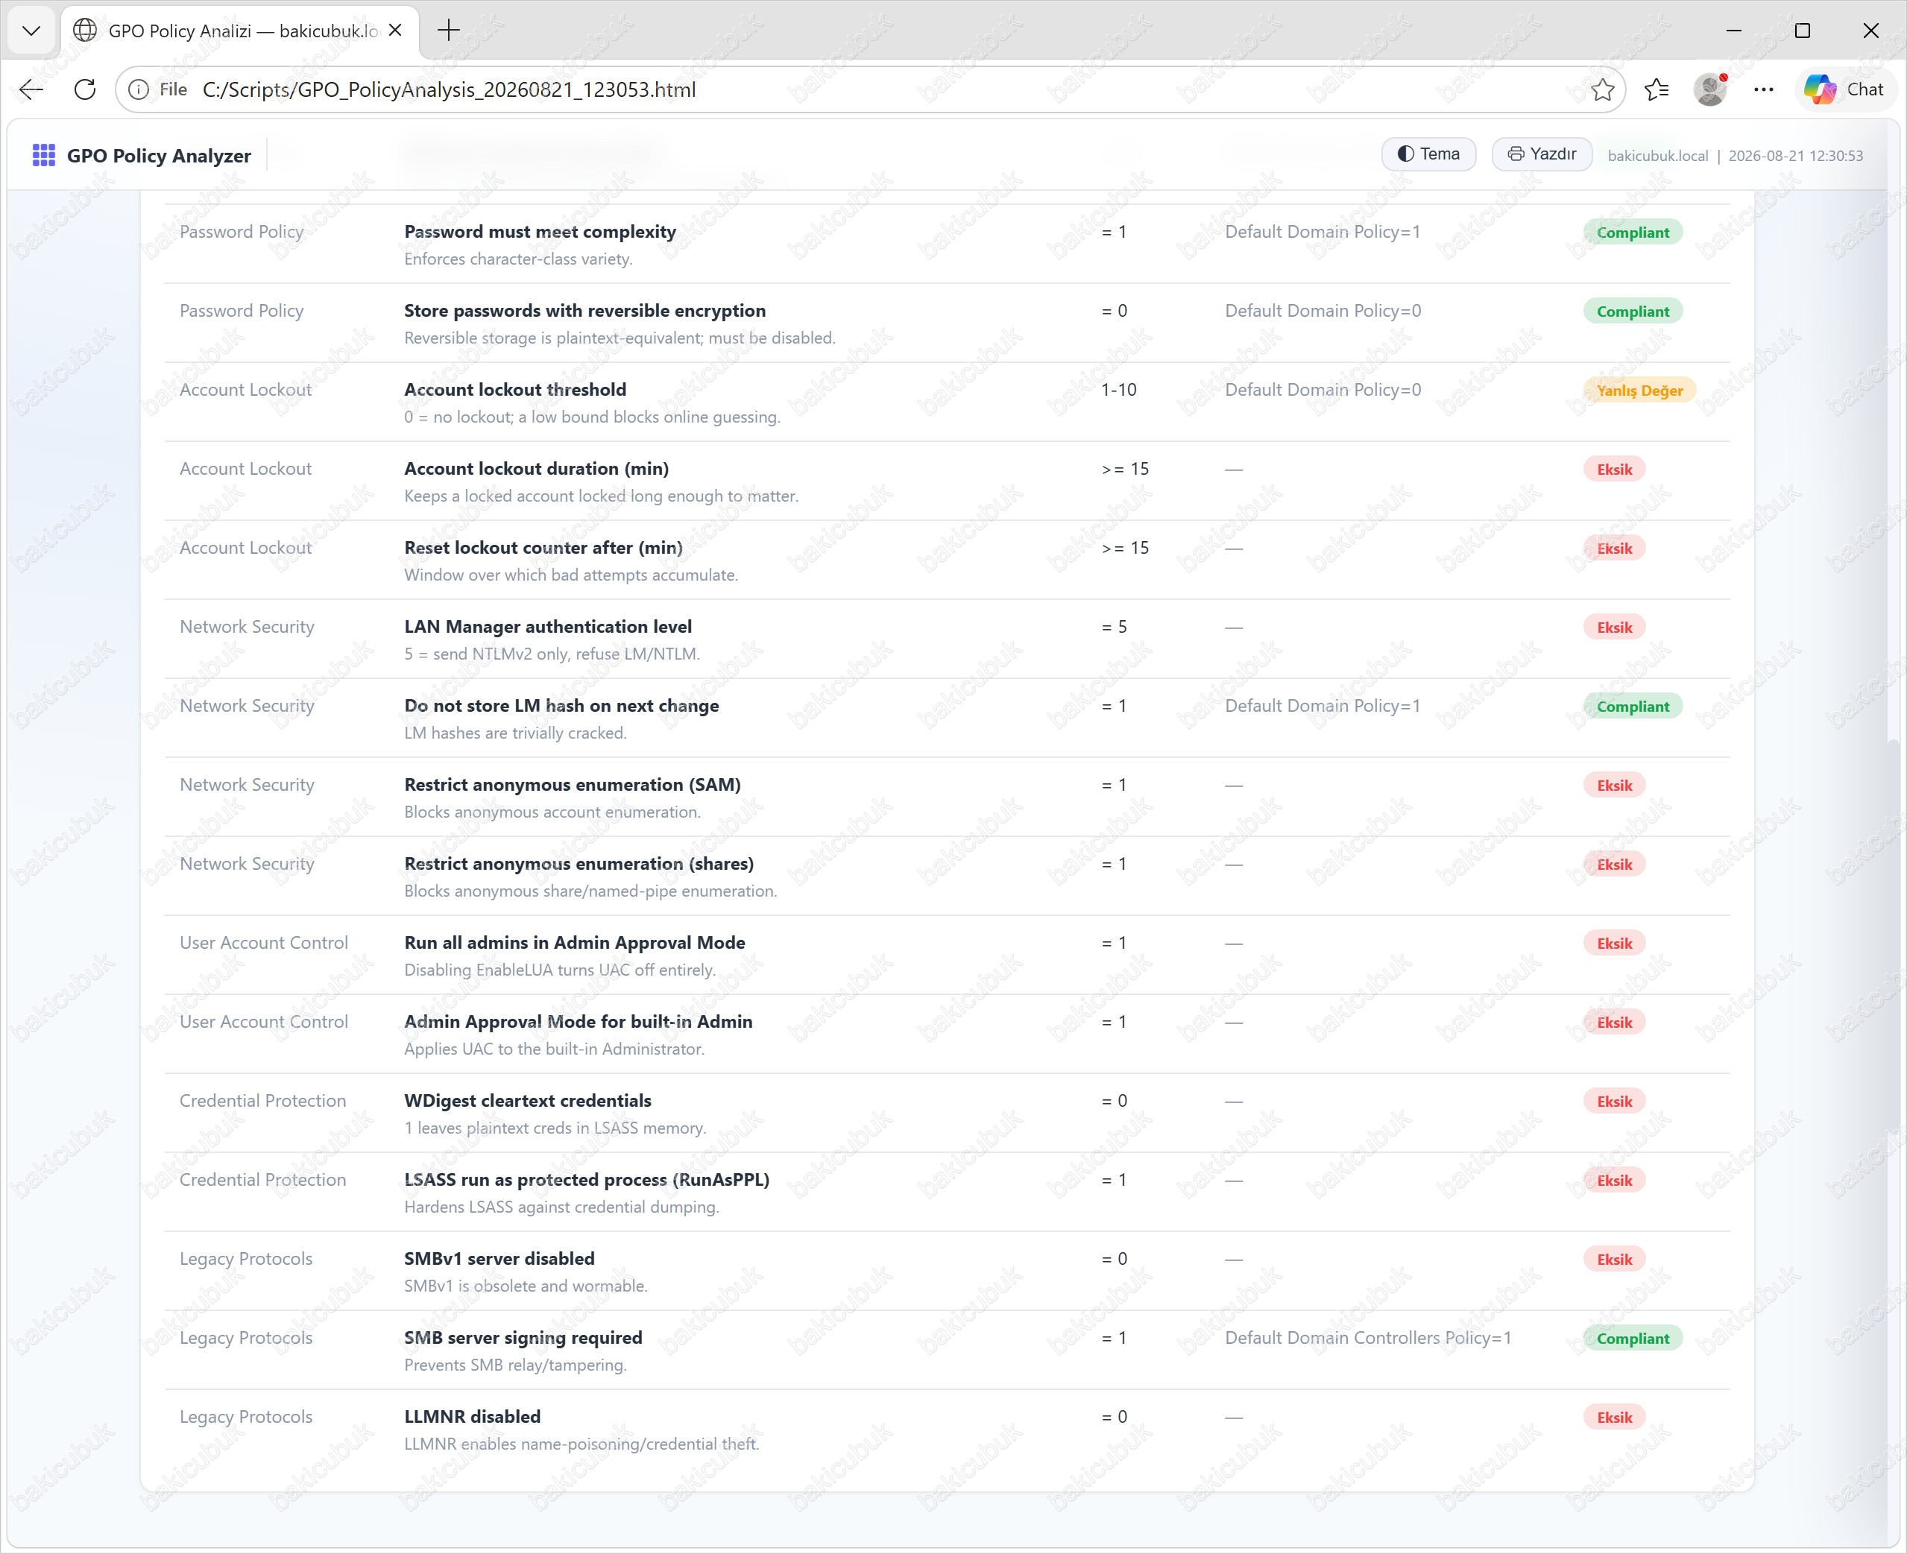The image size is (1907, 1554).
Task: Add this page to favorites with the star icon
Action: click(1601, 89)
